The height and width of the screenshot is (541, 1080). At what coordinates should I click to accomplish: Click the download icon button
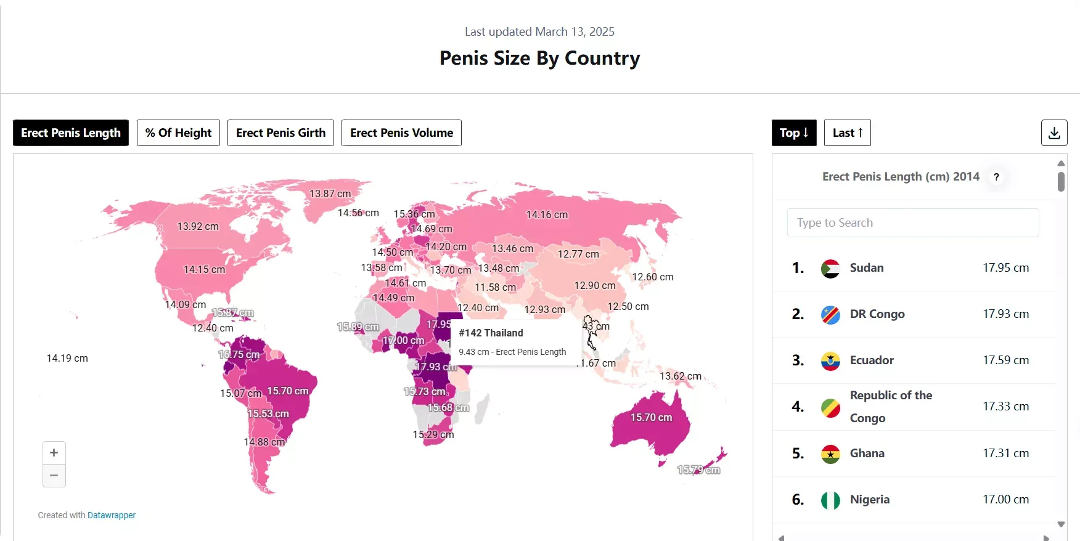1054,133
